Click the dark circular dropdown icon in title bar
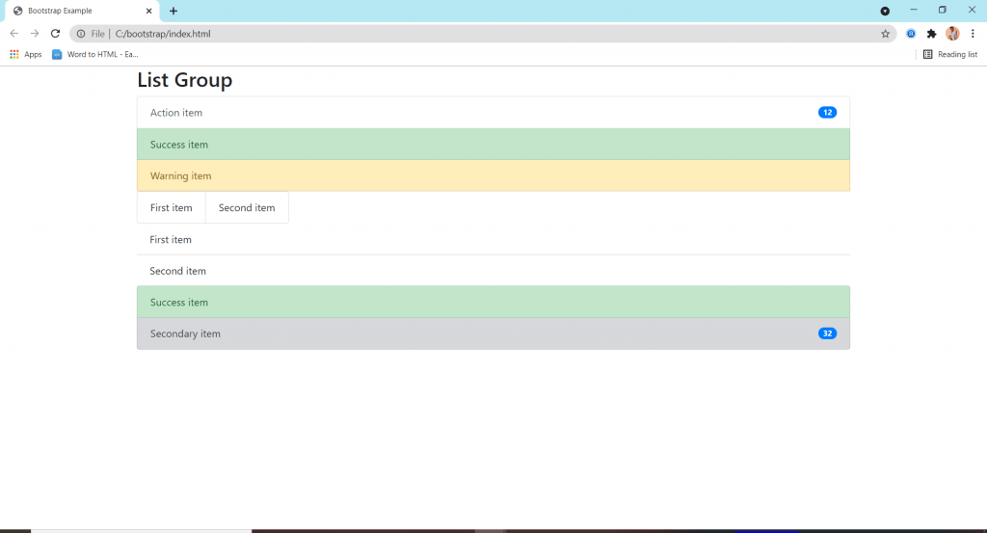 pos(885,11)
